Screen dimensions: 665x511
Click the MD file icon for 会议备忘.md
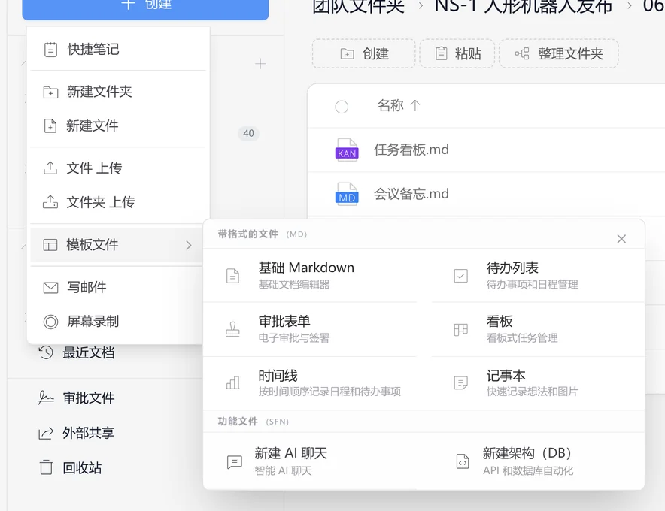pos(347,194)
